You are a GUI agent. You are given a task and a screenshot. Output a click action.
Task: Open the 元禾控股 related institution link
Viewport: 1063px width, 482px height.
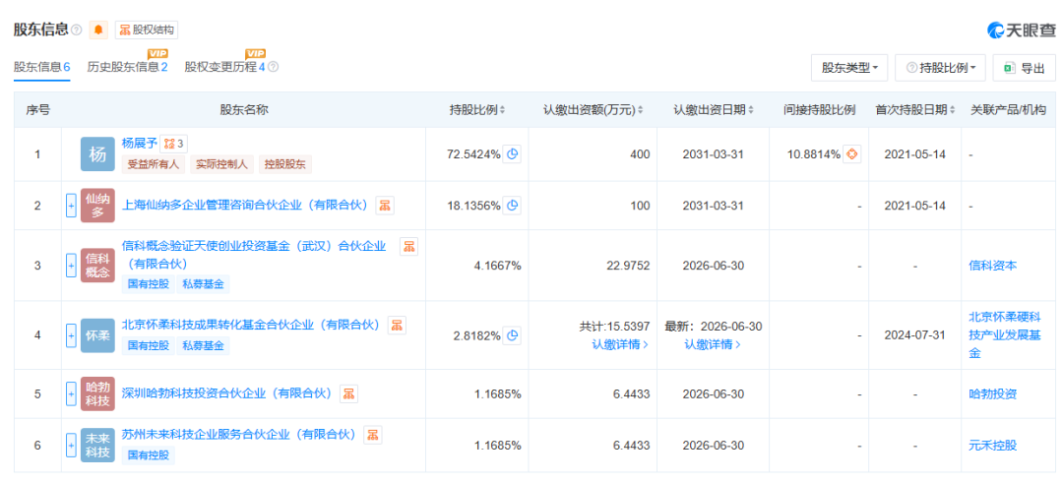tap(992, 446)
